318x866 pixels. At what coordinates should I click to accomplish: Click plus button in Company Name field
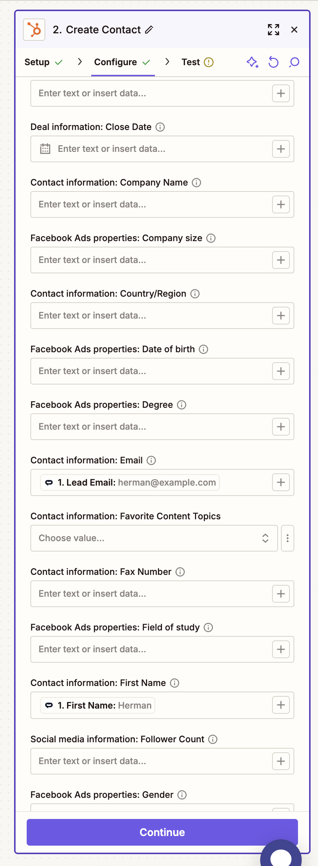tap(281, 204)
